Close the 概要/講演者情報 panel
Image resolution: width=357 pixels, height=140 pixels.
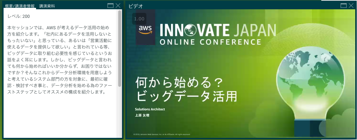(x=118, y=6)
